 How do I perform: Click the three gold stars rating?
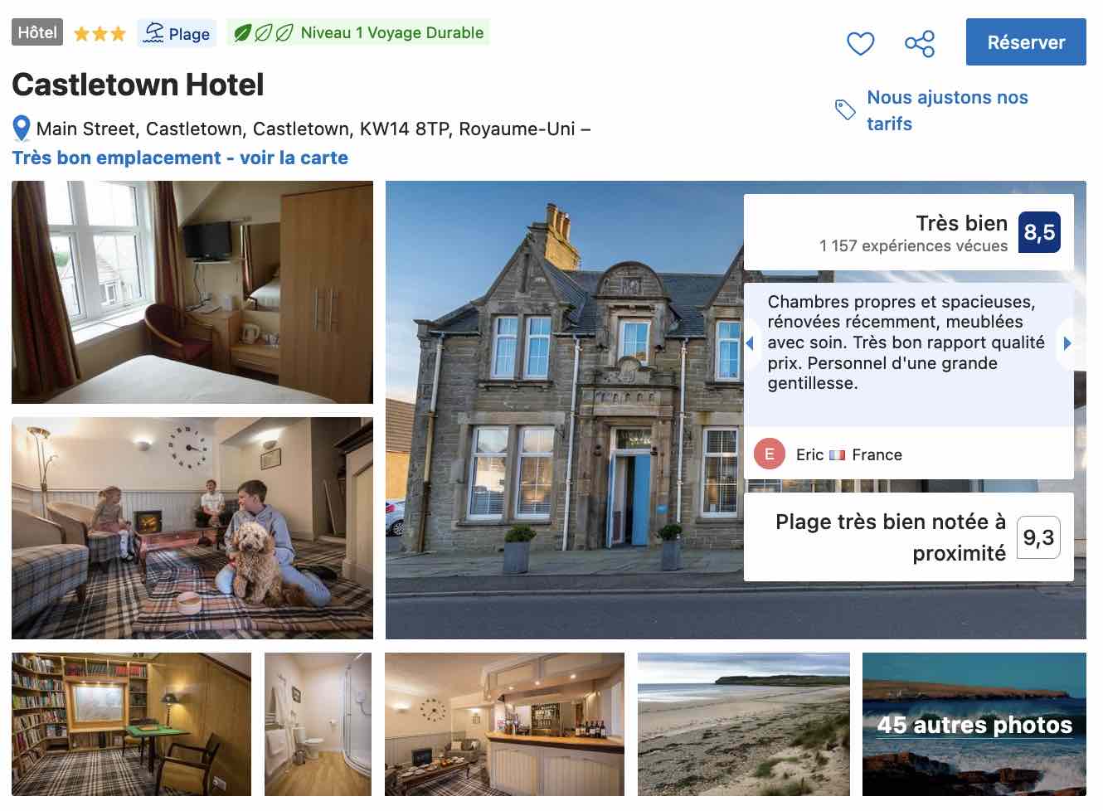[x=100, y=34]
